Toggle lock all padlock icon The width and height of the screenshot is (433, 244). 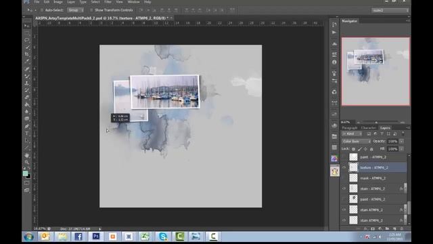(371, 149)
